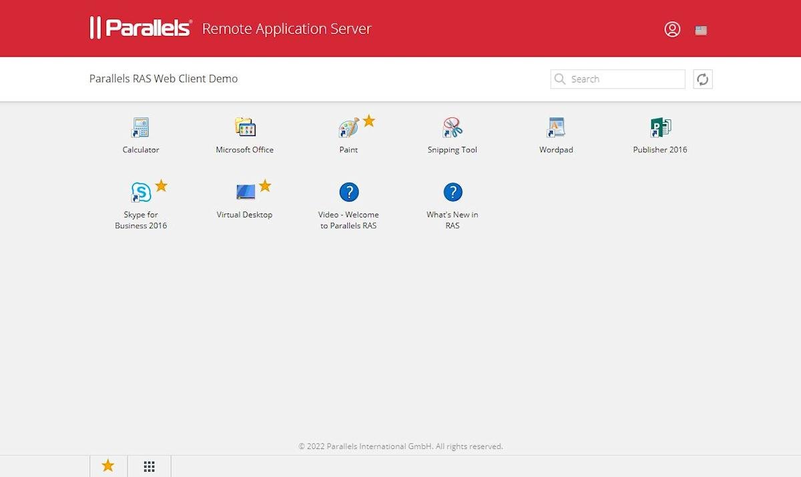Click Parallels RAS Web Client Demo title
This screenshot has width=801, height=477.
(x=164, y=79)
